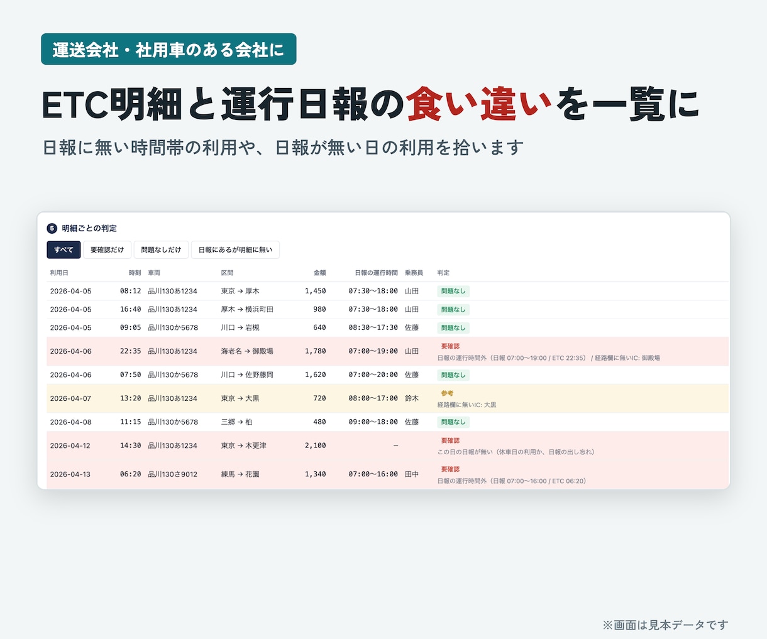Screen dimensions: 767x639
Task: Click 明細ごとの判定 section title
Action: pyautogui.click(x=89, y=228)
